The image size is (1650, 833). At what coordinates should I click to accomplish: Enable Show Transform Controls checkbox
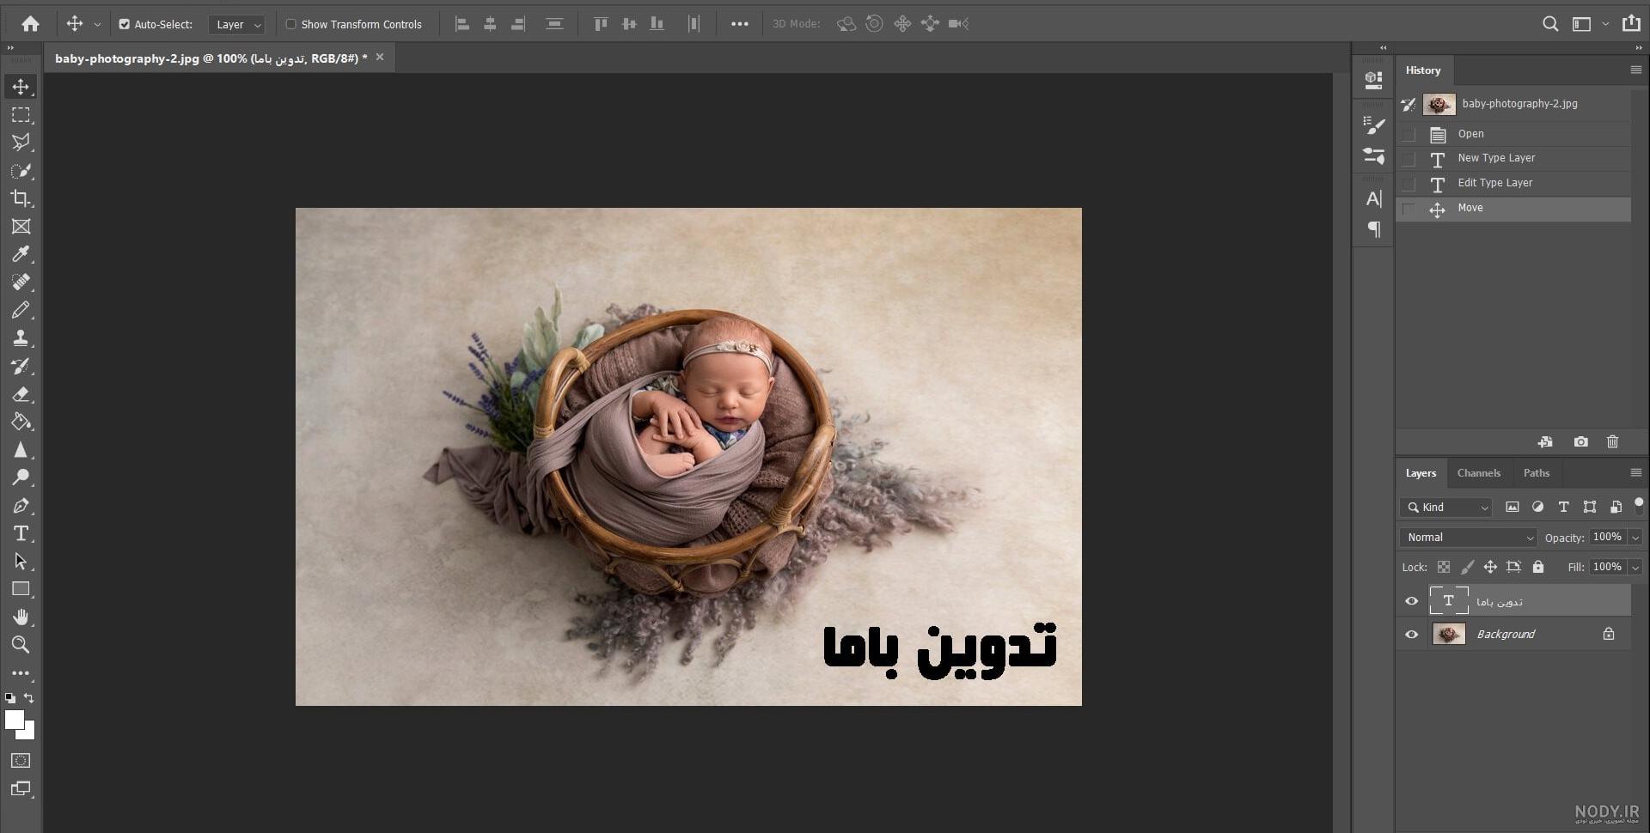coord(290,24)
